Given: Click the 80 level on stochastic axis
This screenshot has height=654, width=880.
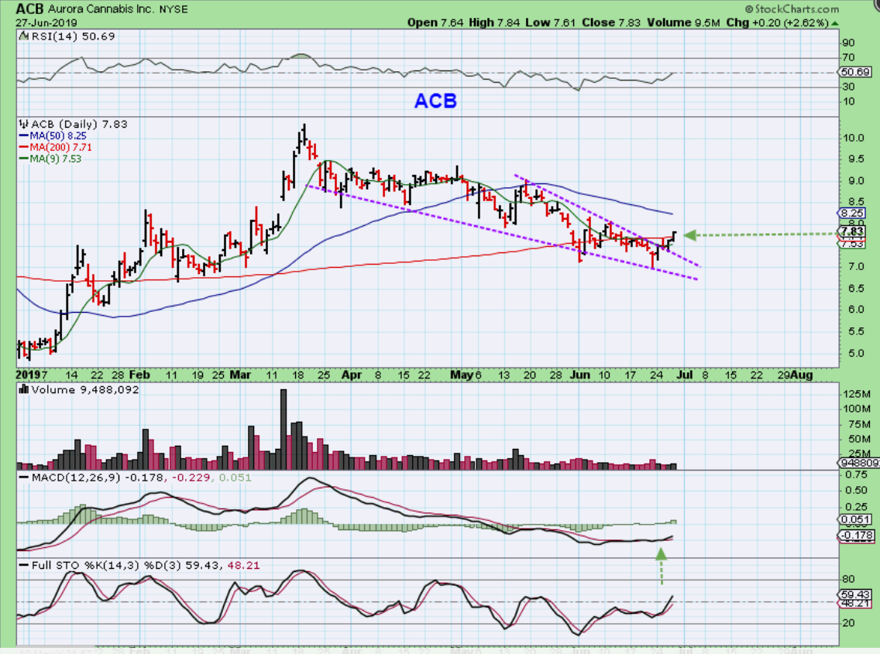Looking at the screenshot, I should [x=848, y=579].
